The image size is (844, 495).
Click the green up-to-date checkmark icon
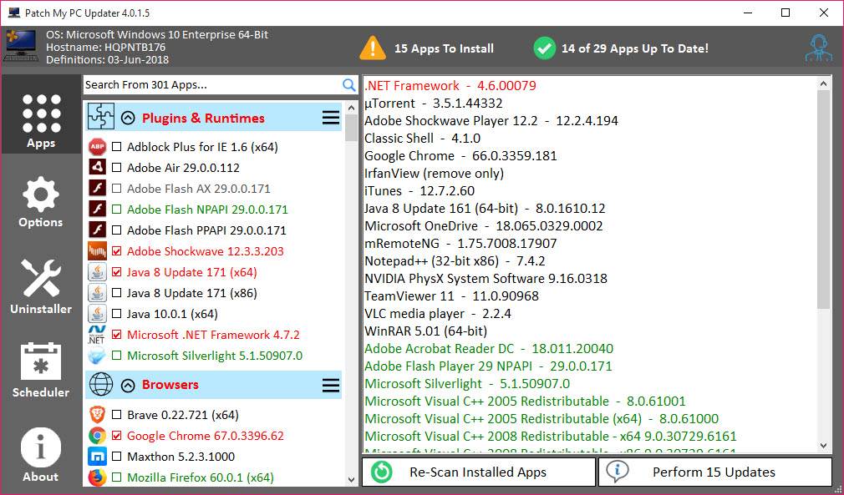coord(544,48)
